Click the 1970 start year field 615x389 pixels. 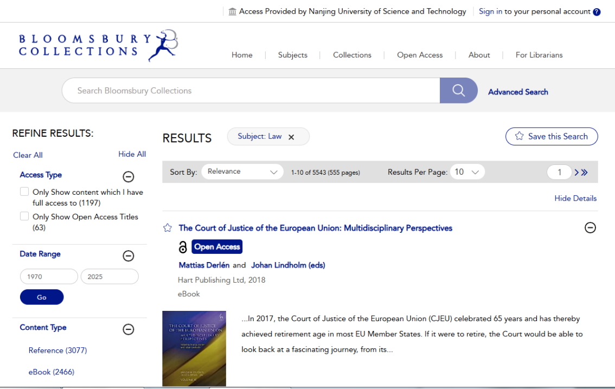tap(49, 276)
